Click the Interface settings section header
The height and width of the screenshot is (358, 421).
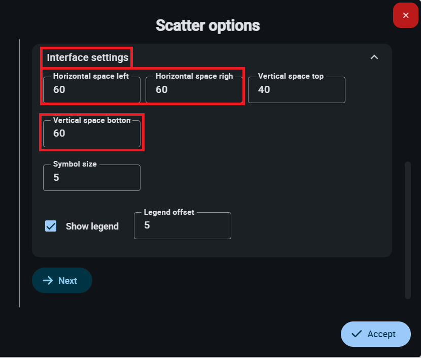(88, 57)
